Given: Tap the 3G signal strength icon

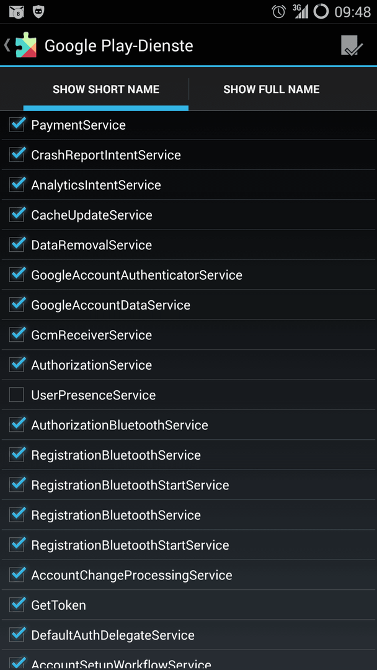Looking at the screenshot, I should [x=301, y=12].
